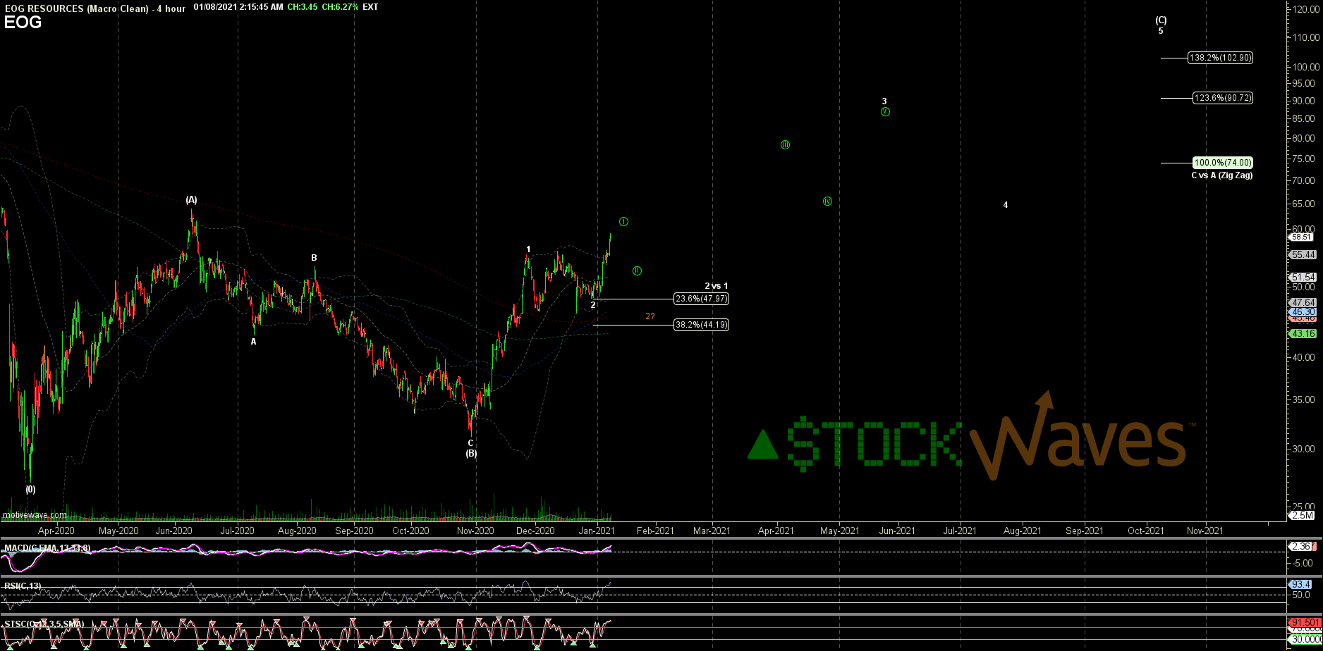Screen dimensions: 1323x651
Task: Click the 'Mar-2021' date axis label
Action: tap(711, 531)
